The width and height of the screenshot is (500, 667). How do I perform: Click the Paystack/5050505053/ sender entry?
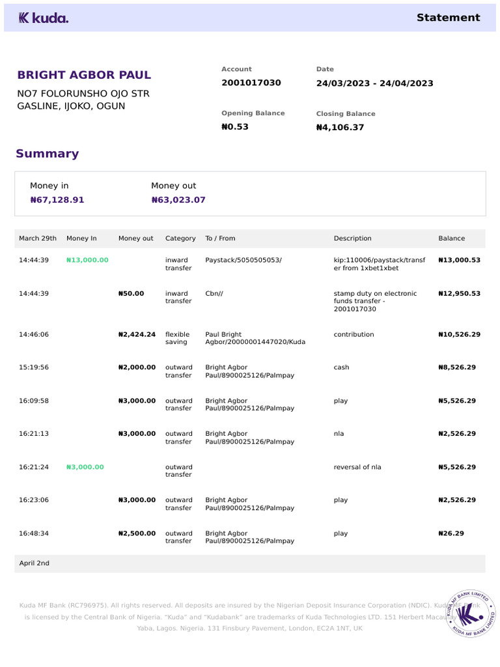click(243, 260)
